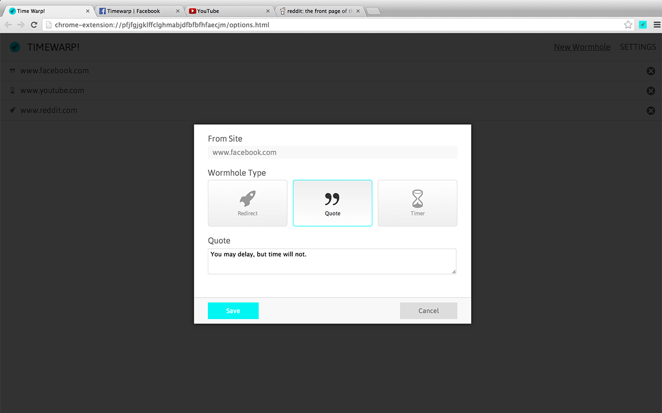The image size is (662, 413).
Task: Delete the www.facebook.com wormhole entry
Action: point(651,71)
